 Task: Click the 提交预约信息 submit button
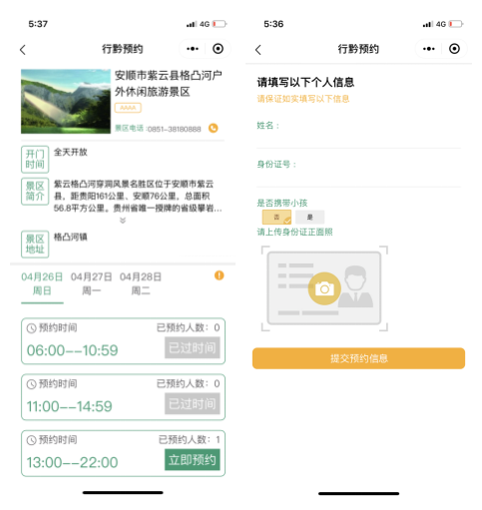click(358, 358)
